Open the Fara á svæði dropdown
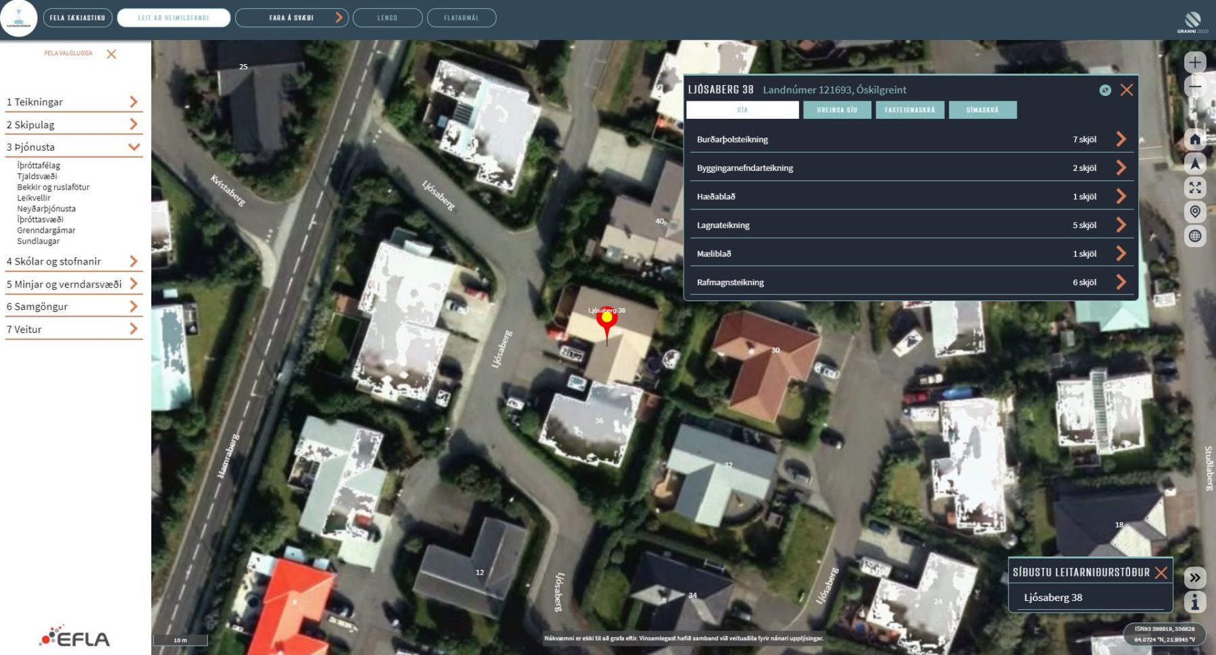This screenshot has width=1216, height=655. 292,18
